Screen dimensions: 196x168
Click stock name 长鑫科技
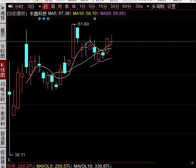point(38,13)
